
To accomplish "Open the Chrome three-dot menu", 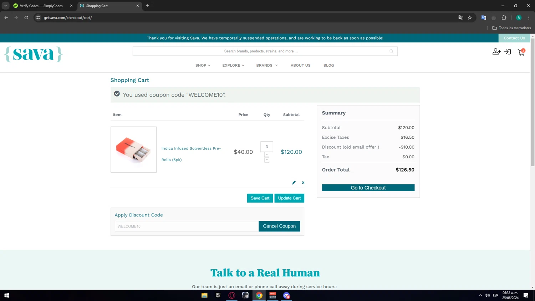I will pos(529,17).
